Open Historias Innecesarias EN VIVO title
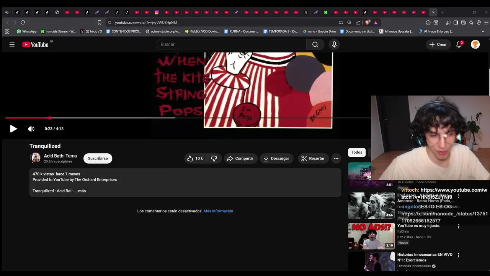The width and height of the screenshot is (490, 276). click(425, 257)
